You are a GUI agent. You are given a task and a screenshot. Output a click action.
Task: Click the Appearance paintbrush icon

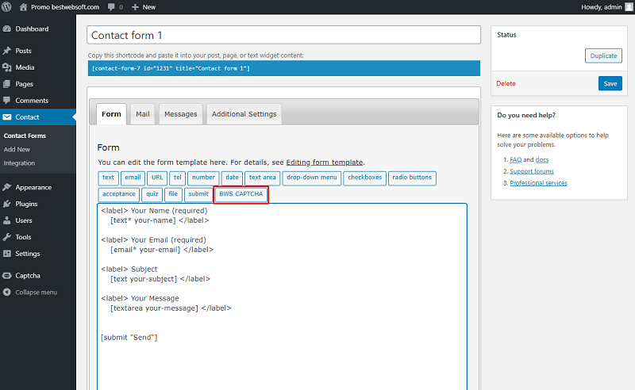[x=7, y=187]
